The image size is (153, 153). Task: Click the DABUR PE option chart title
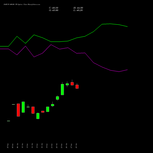(x=22, y=5)
